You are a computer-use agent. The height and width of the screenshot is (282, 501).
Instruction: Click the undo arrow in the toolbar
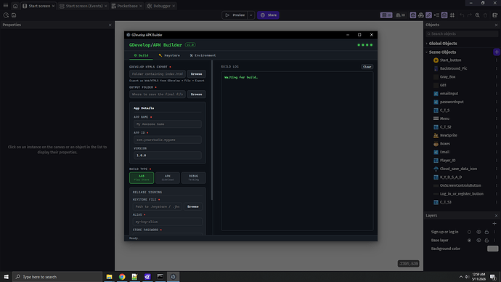462,15
